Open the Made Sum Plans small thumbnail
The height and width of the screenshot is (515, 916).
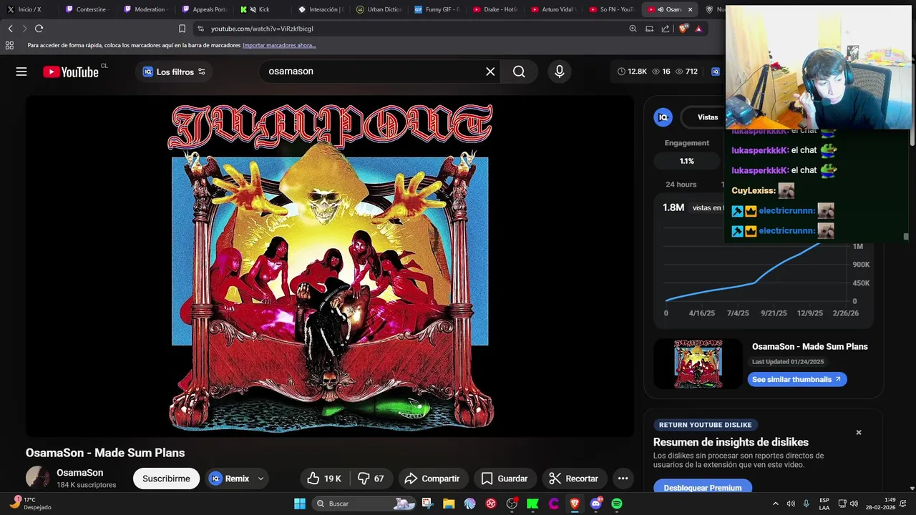pyautogui.click(x=698, y=363)
